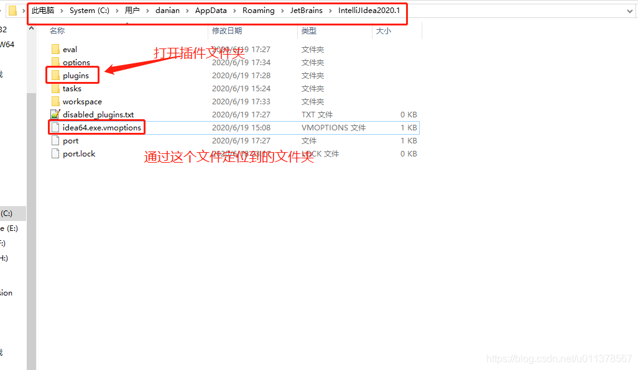Navigate to danian in breadcrumb
This screenshot has height=370, width=638.
pos(167,11)
